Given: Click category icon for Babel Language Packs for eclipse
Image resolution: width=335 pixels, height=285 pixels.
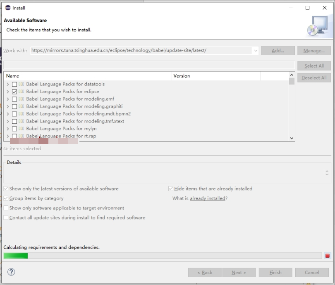Looking at the screenshot, I should pyautogui.click(x=21, y=92).
